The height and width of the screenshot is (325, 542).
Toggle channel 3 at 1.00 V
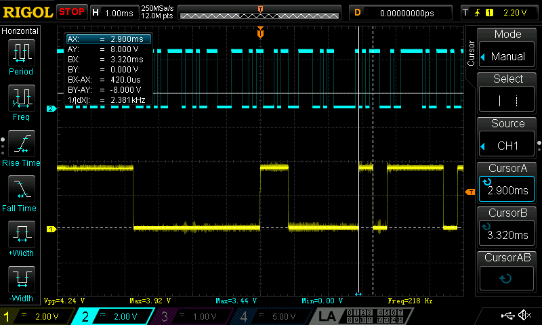coord(193,316)
